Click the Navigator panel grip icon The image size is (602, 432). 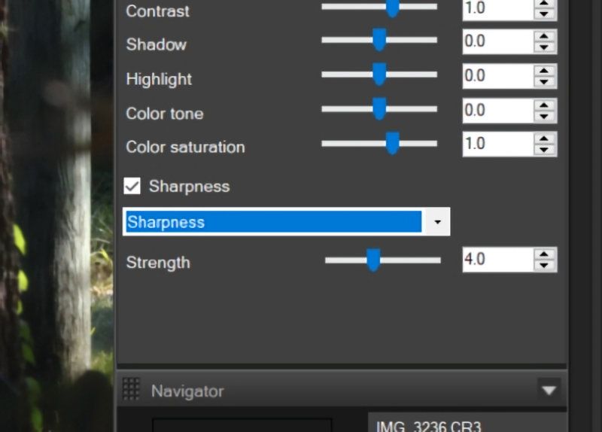pyautogui.click(x=132, y=389)
